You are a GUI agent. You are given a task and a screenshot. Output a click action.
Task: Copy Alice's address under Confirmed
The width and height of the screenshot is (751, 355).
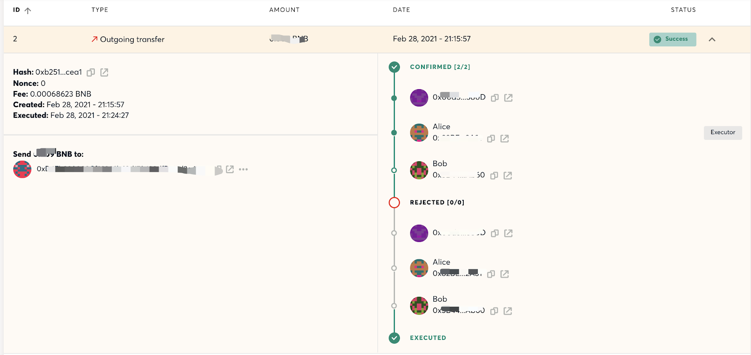(491, 139)
